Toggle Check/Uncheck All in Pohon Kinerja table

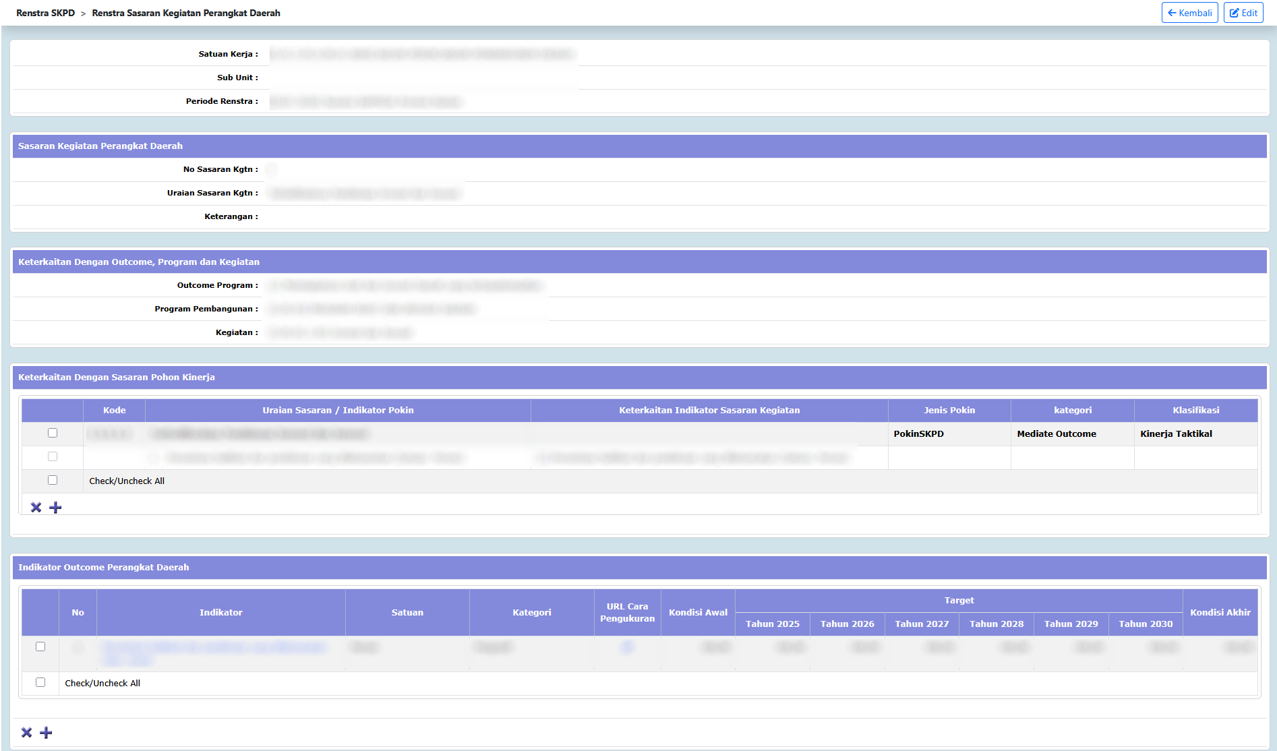click(x=53, y=481)
